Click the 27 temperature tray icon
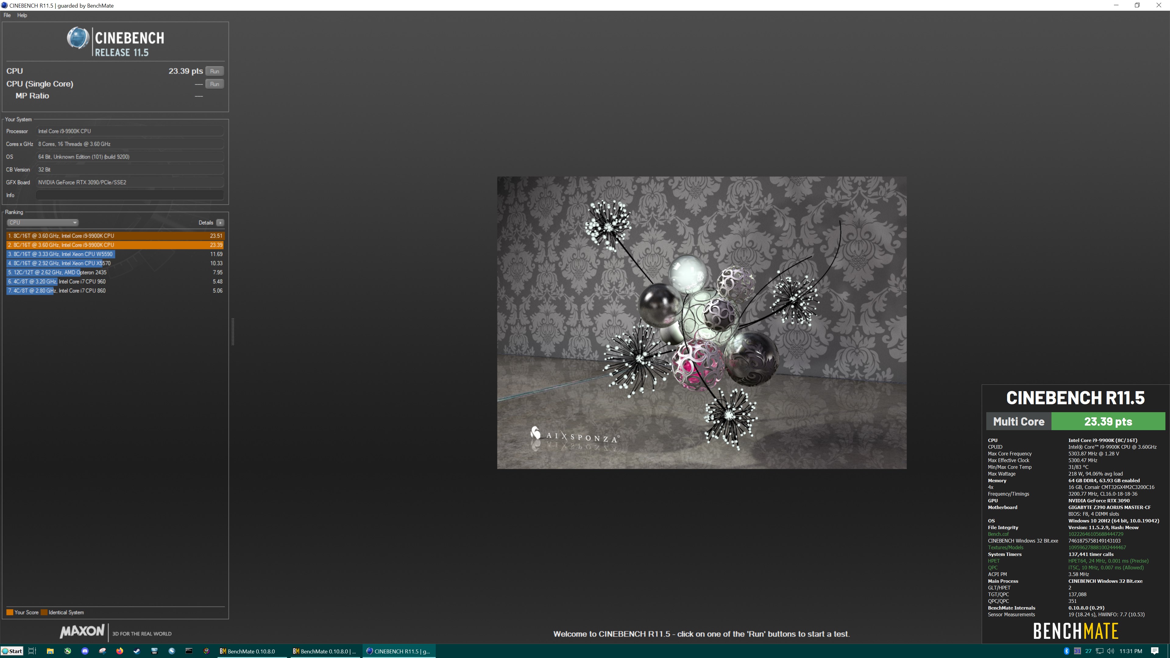 1088,651
